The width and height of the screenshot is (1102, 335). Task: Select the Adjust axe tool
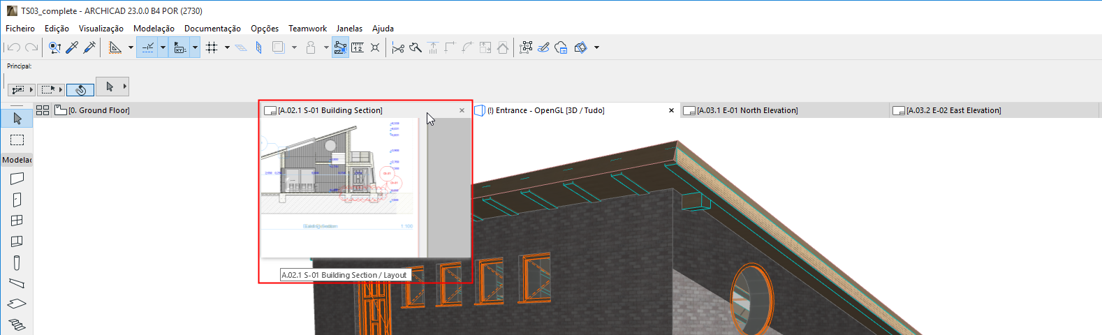pyautogui.click(x=416, y=47)
